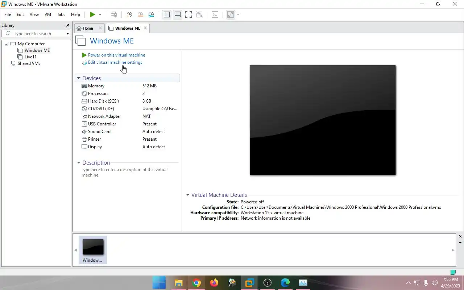
Task: Open File Explorer from taskbar
Action: 179,283
